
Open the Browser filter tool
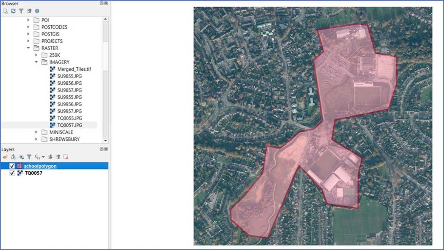click(x=21, y=11)
